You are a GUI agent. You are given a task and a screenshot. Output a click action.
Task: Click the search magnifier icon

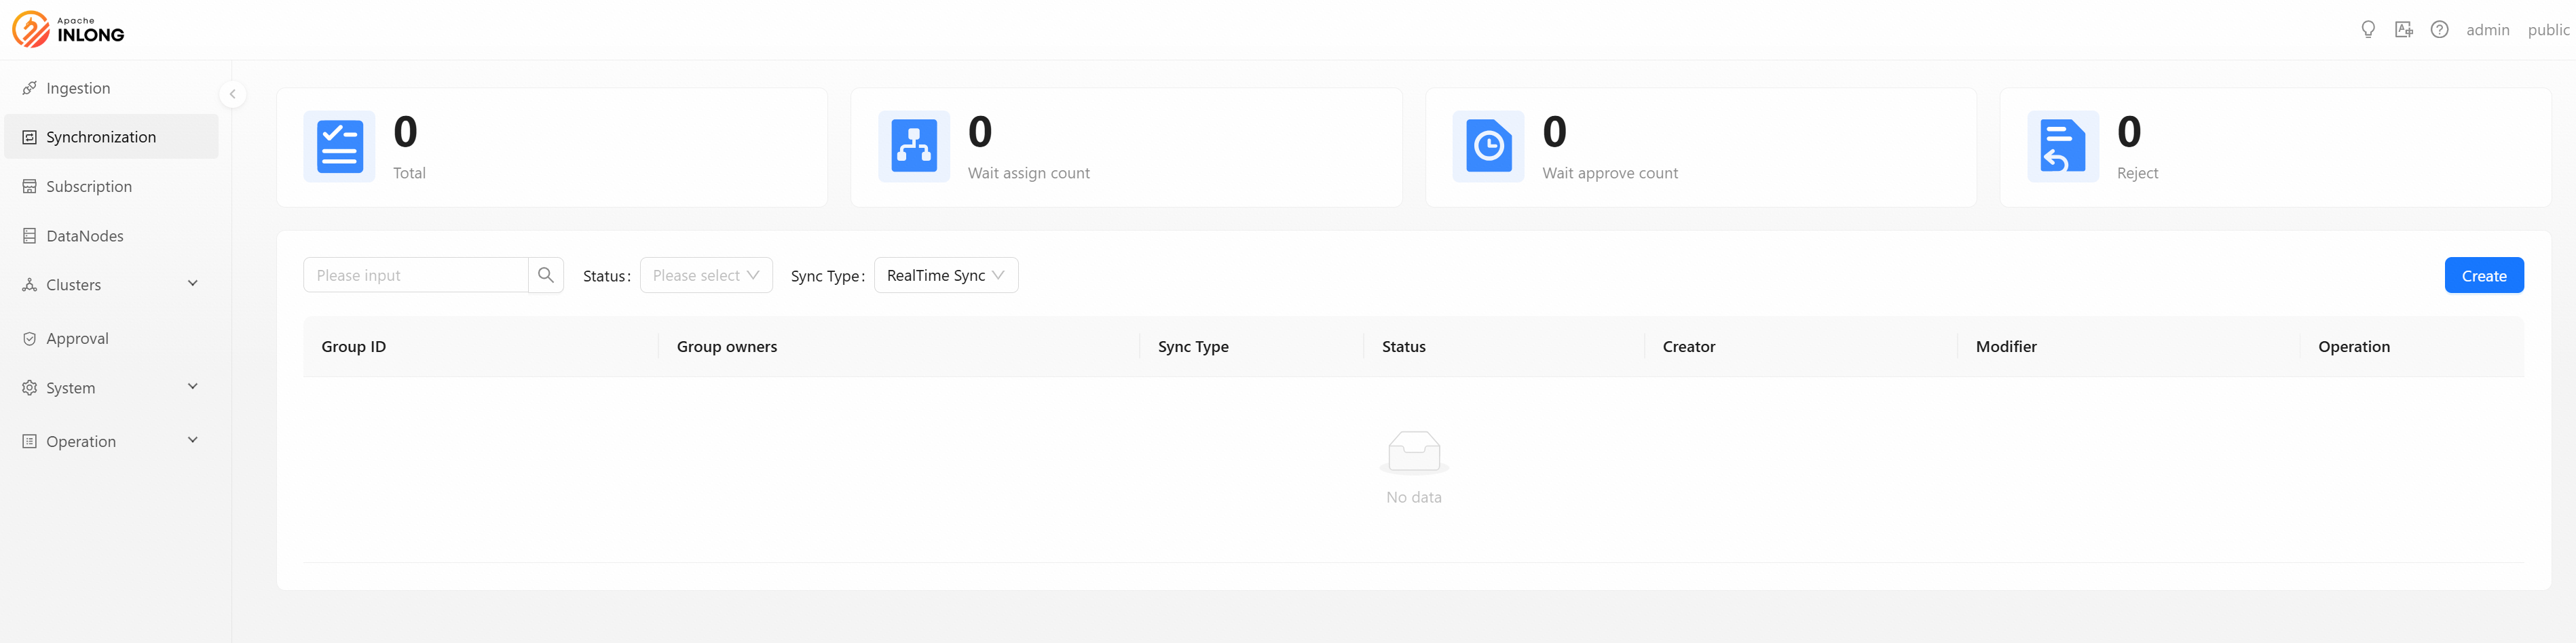[x=545, y=275]
